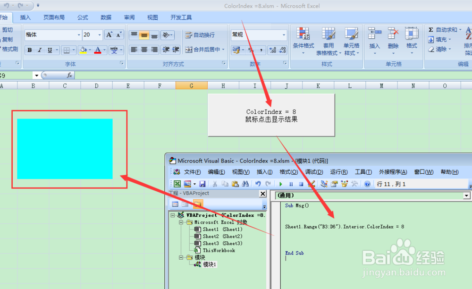Open the cell borders dropdown
The height and width of the screenshot is (289, 472).
coord(74,50)
